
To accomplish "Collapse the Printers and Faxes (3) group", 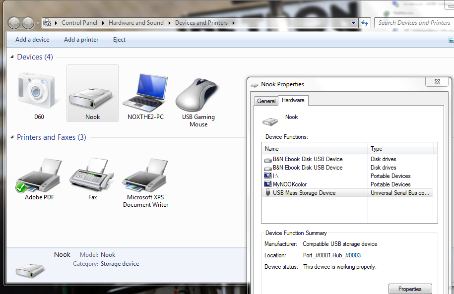I will point(12,137).
